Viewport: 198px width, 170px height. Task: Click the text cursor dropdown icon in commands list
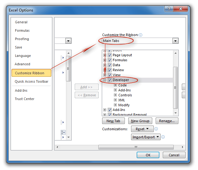pyautogui.click(x=63, y=132)
